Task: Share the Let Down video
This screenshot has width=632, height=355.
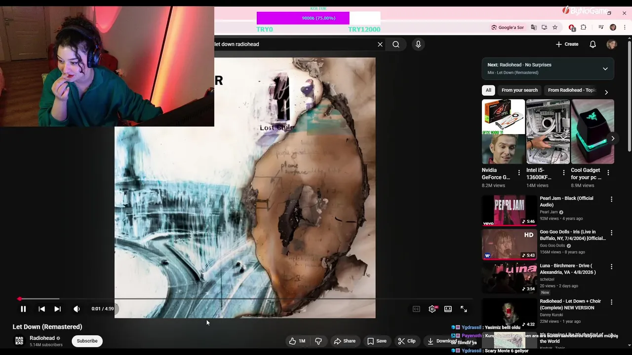Action: [345, 341]
